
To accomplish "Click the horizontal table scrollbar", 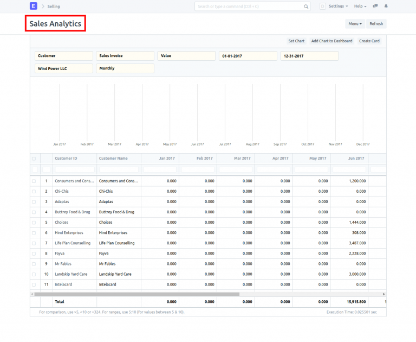I will coord(135,294).
